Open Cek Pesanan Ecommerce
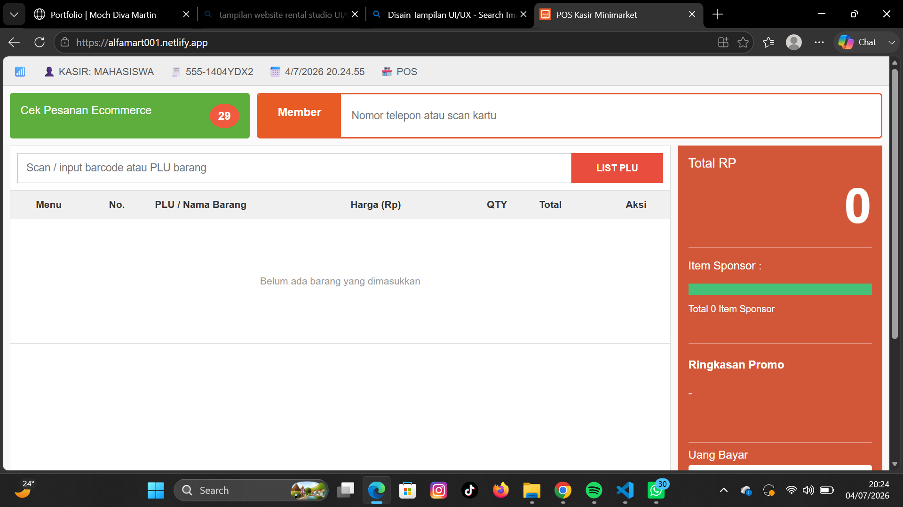 130,115
